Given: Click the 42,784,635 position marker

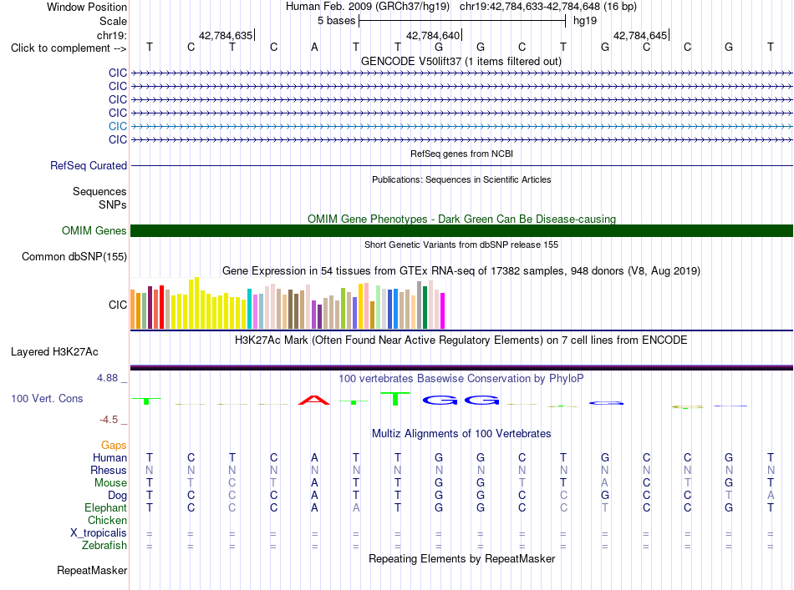Looking at the screenshot, I should 226,35.
